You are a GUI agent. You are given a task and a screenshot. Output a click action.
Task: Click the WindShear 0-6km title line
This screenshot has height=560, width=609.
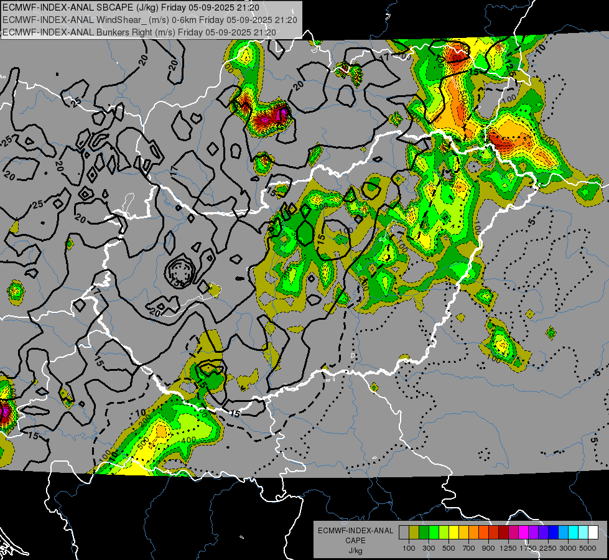(149, 20)
